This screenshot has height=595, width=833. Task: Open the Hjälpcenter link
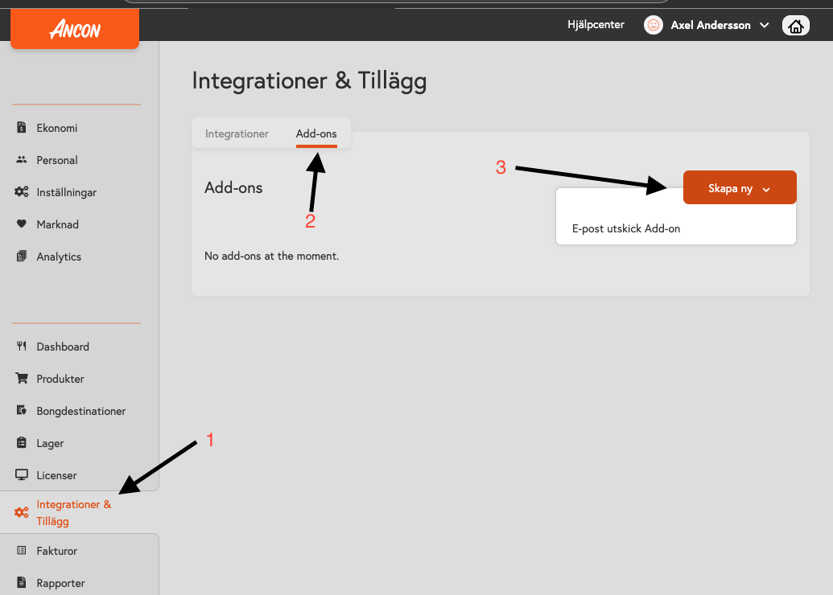coord(596,25)
